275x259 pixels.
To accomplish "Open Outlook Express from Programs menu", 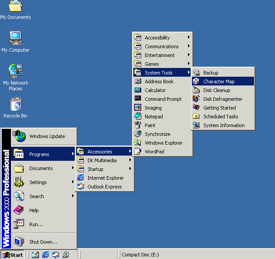I will point(104,187).
